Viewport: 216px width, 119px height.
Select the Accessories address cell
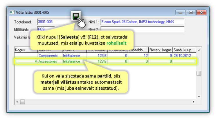coord(50,61)
